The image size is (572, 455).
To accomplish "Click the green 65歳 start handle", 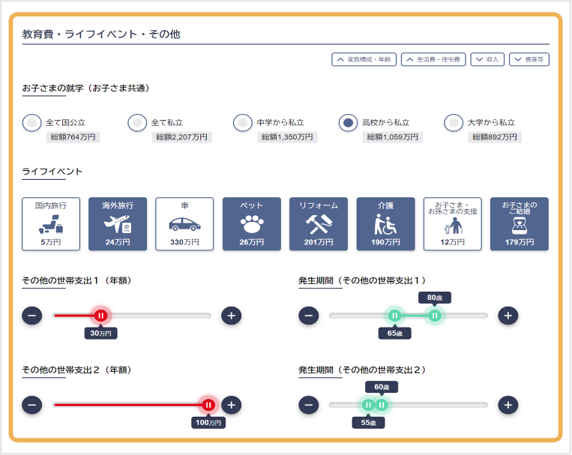I will pos(395,316).
